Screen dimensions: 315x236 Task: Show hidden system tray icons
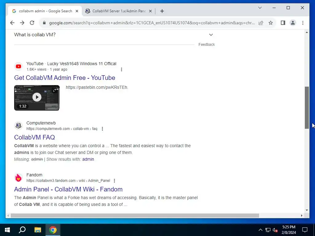[x=260, y=230]
